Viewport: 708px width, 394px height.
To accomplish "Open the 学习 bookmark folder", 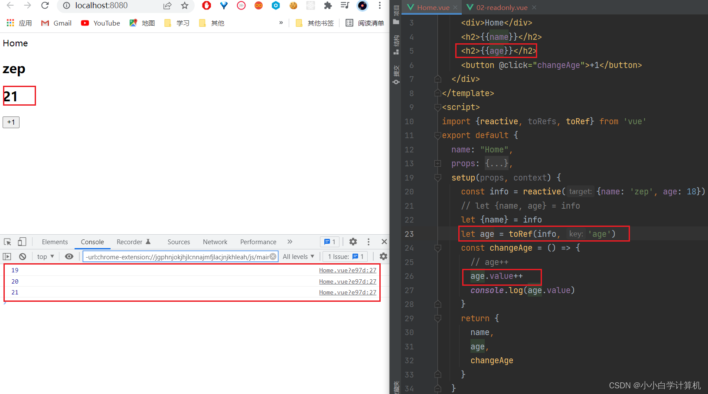I will (177, 23).
